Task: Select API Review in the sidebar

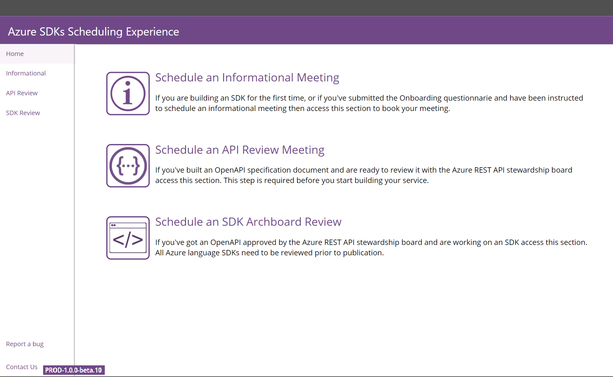Action: coord(22,93)
